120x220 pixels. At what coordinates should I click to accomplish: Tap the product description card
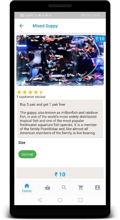pos(60,119)
